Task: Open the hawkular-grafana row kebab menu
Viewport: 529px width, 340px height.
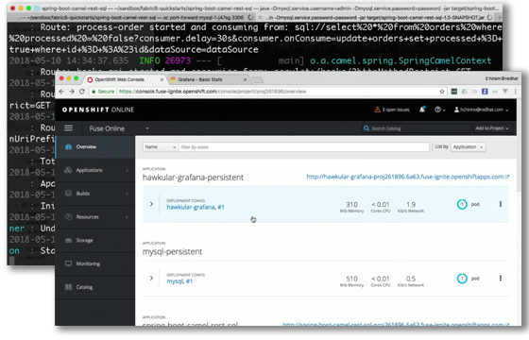Action: [x=501, y=204]
